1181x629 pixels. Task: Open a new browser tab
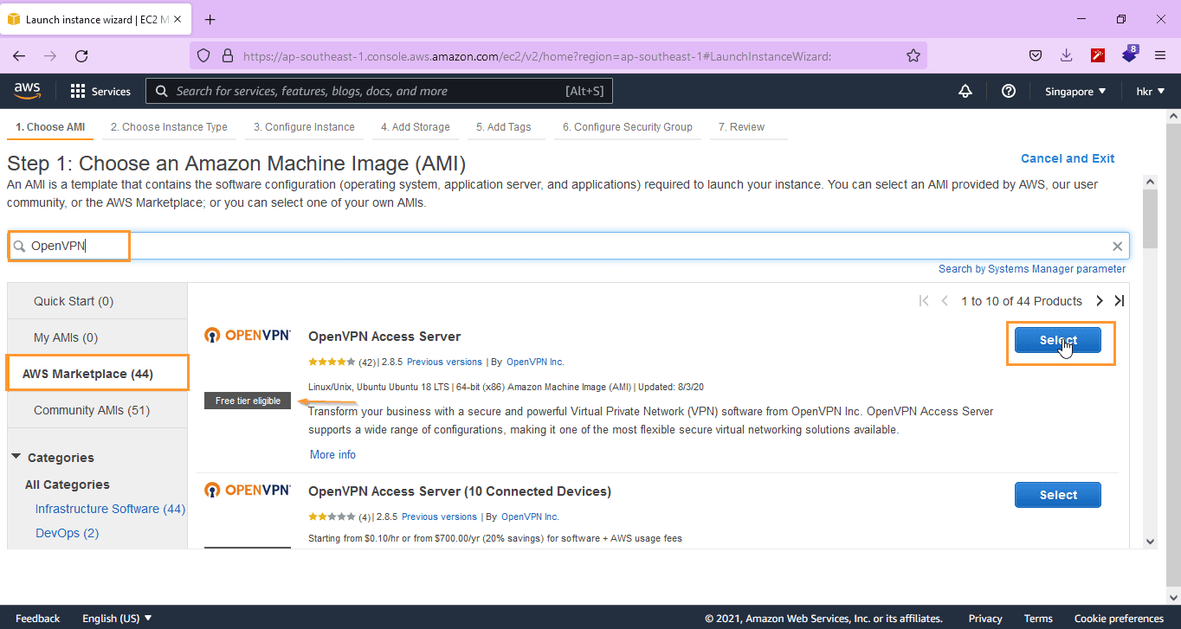[210, 19]
